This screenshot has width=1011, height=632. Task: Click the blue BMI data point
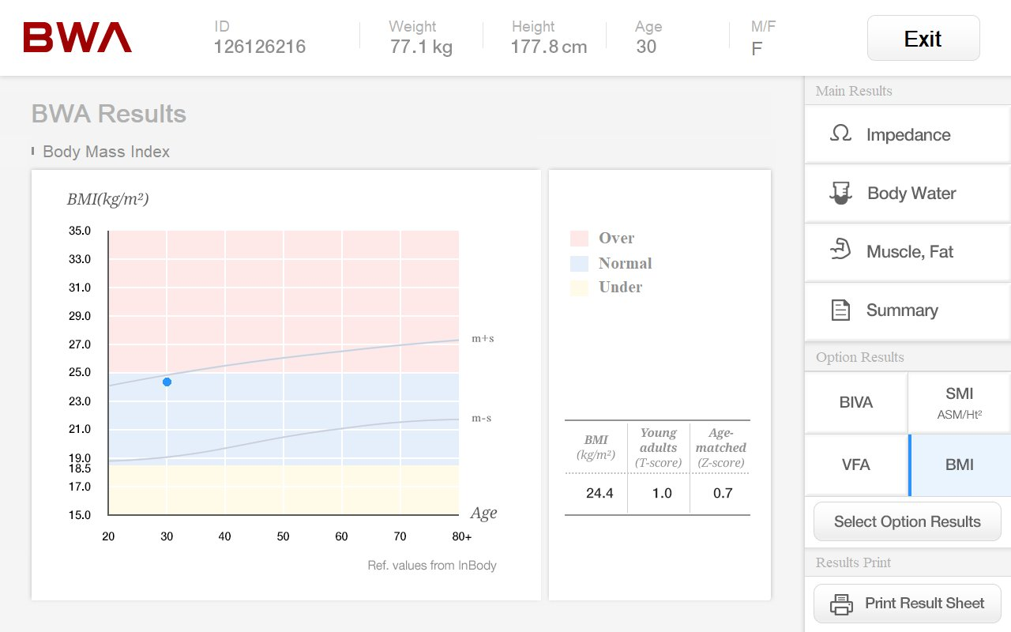(x=167, y=382)
